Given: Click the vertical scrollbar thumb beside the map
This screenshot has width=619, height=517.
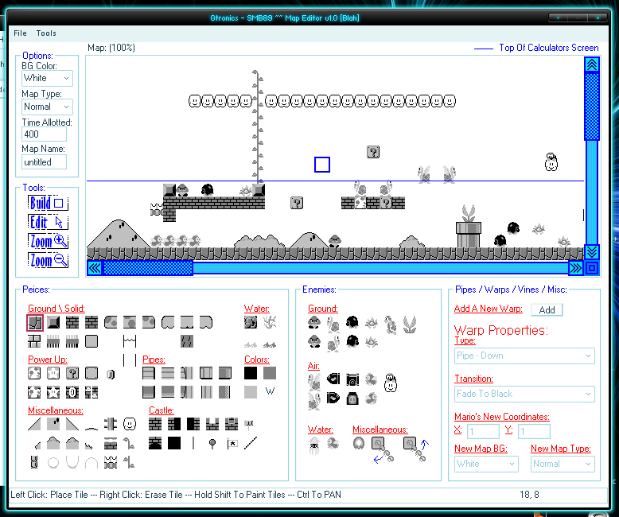Looking at the screenshot, I should [x=592, y=106].
